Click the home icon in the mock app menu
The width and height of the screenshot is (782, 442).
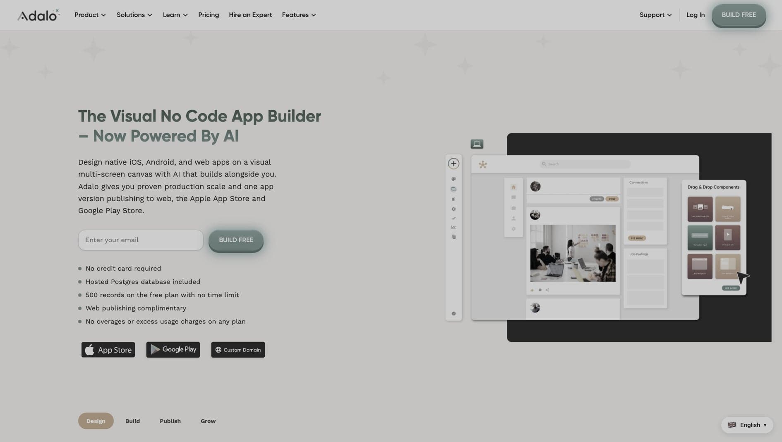tap(513, 187)
